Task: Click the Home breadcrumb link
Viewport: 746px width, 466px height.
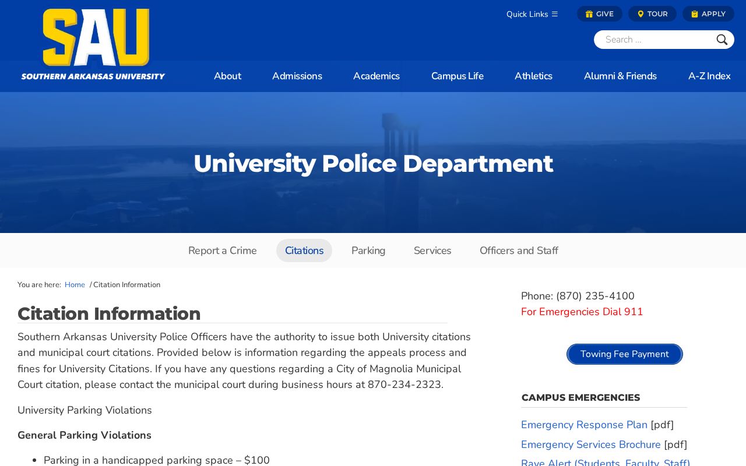Action: coord(75,285)
